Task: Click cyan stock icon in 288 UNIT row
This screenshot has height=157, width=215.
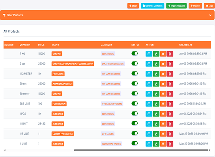Action: tap(149, 104)
